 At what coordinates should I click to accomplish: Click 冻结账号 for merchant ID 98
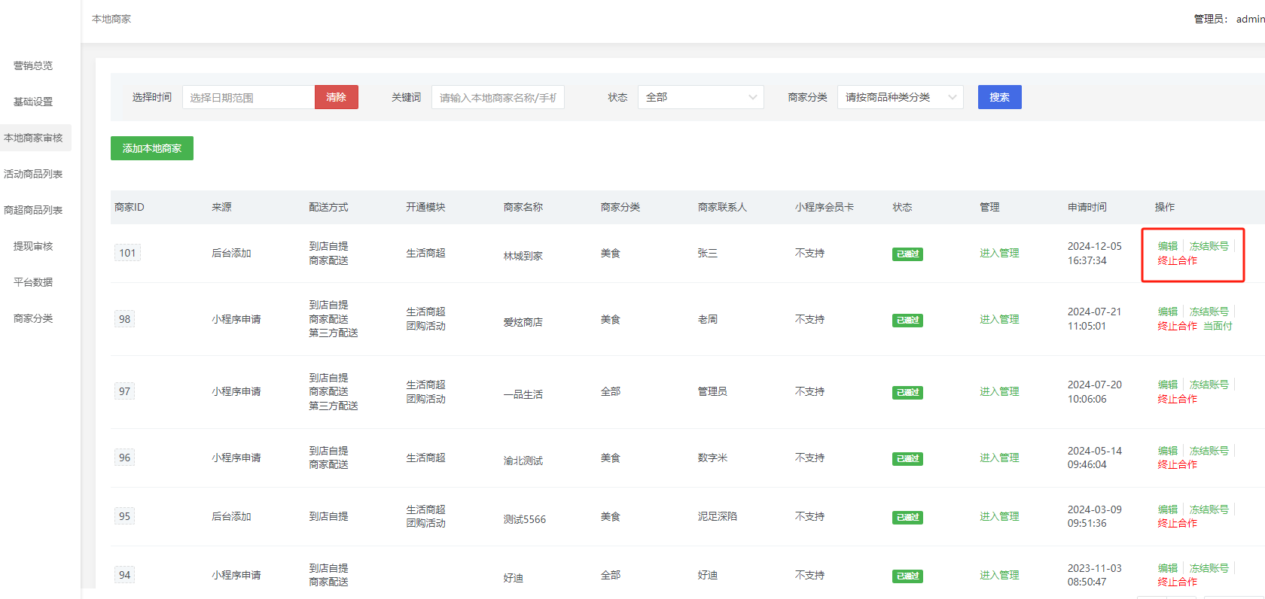pyautogui.click(x=1209, y=312)
